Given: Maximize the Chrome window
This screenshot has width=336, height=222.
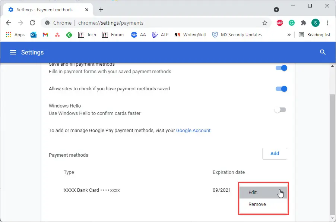Looking at the screenshot, I should pos(310,6).
